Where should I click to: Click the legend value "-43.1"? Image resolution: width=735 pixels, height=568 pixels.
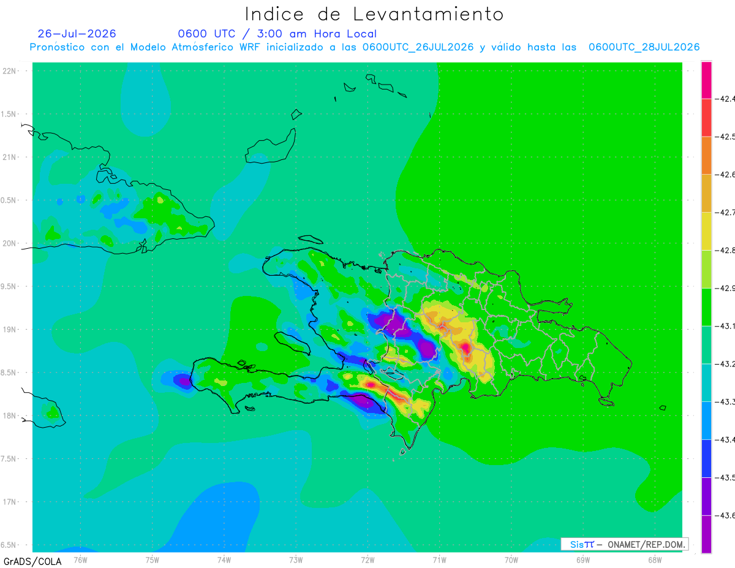(725, 326)
